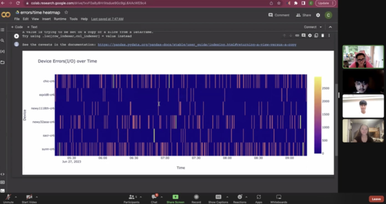Open the Insert menu
Image resolution: width=386 pixels, height=204 pixels.
coord(46,19)
